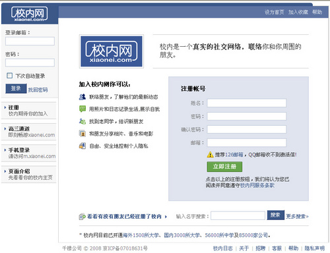Open the 手机登录 sidebar heading
The image size is (330, 253).
pyautogui.click(x=19, y=150)
